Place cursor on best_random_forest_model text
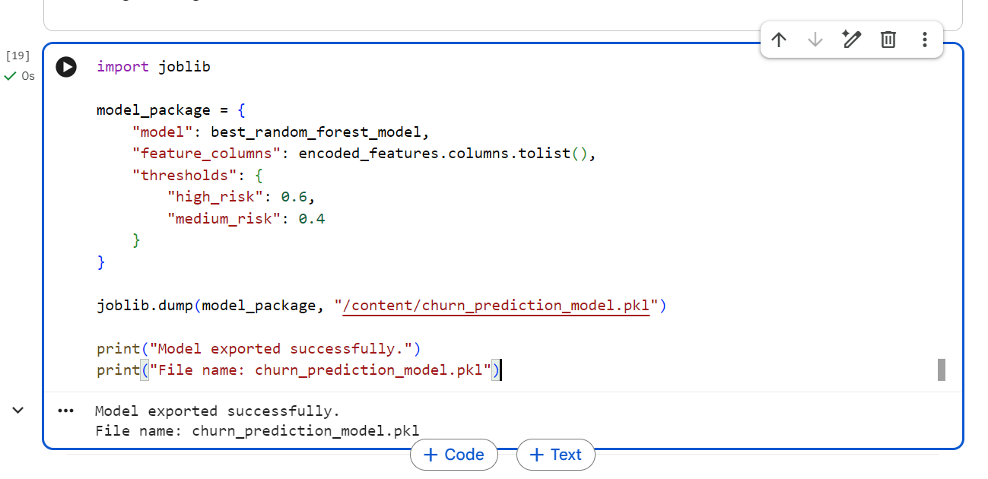The width and height of the screenshot is (988, 479). [x=316, y=132]
